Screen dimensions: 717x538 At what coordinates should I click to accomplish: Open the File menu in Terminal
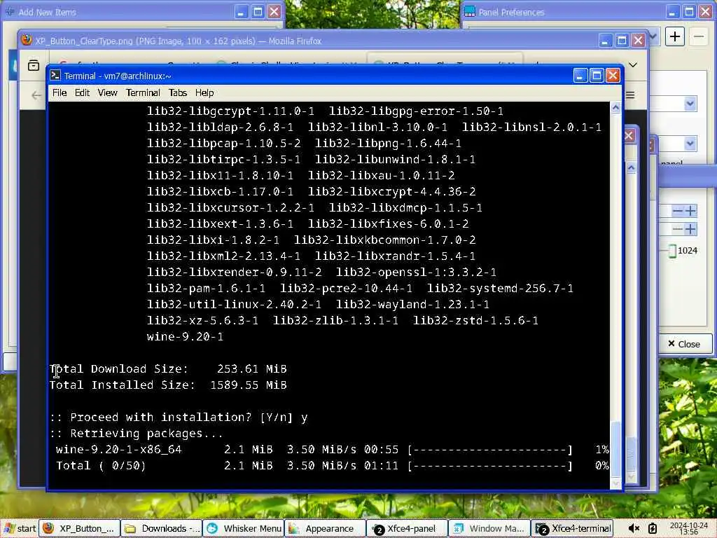pos(60,93)
